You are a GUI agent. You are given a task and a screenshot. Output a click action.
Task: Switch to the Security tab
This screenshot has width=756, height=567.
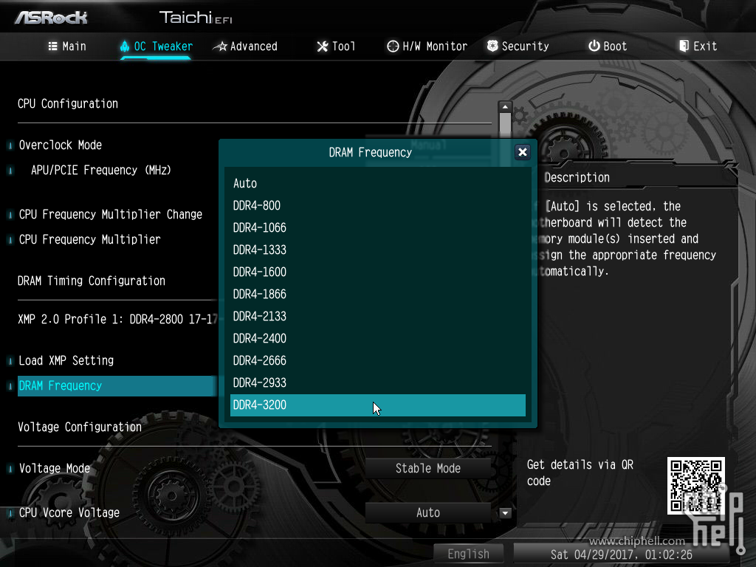tap(518, 47)
